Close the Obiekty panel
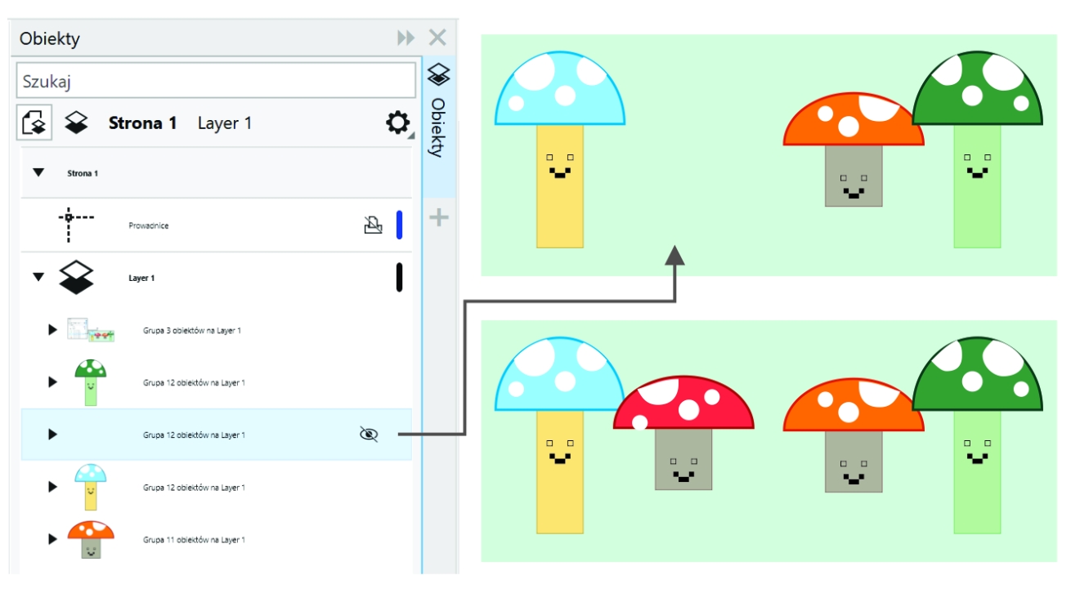This screenshot has height=593, width=1089. [437, 38]
